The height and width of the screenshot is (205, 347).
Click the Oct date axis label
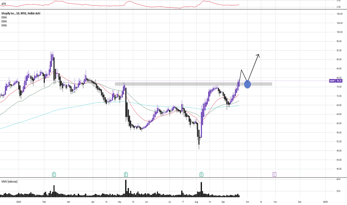click(x=248, y=202)
